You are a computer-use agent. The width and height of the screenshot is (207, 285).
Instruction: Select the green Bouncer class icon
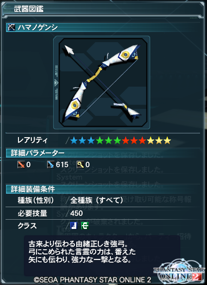click(x=85, y=226)
